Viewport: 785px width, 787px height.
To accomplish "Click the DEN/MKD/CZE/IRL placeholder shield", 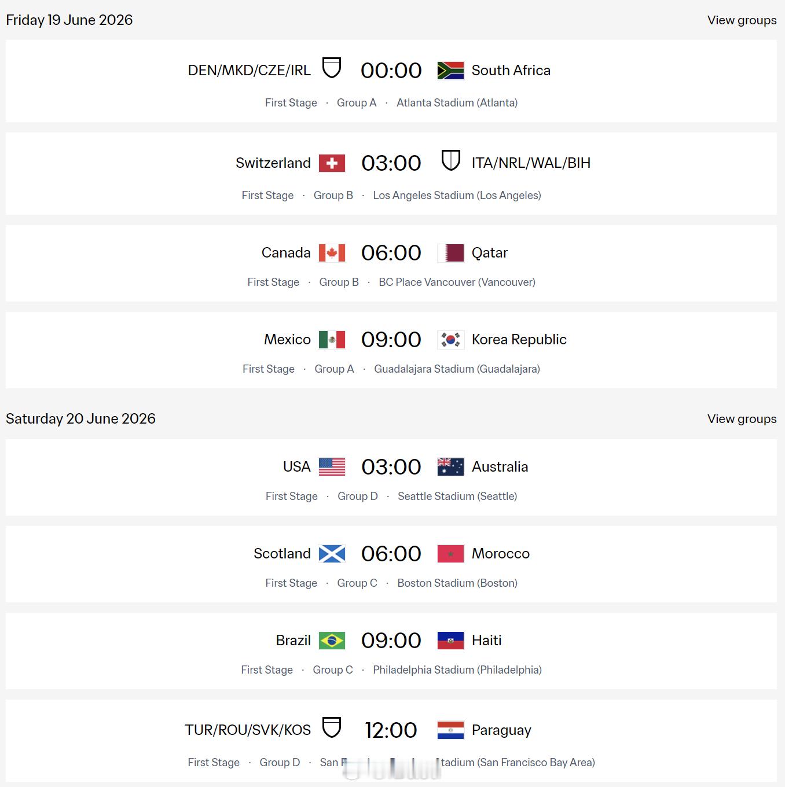I will (332, 68).
